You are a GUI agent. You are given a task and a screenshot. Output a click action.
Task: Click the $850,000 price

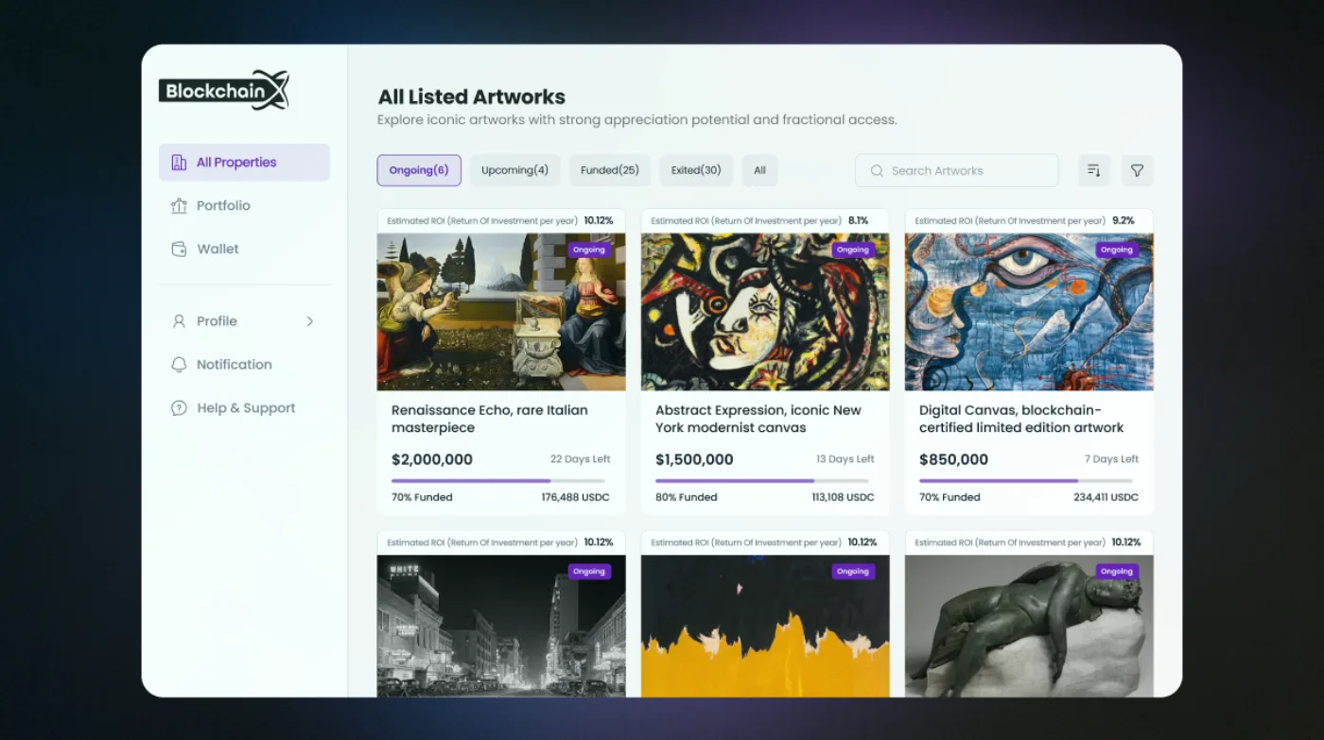click(953, 459)
